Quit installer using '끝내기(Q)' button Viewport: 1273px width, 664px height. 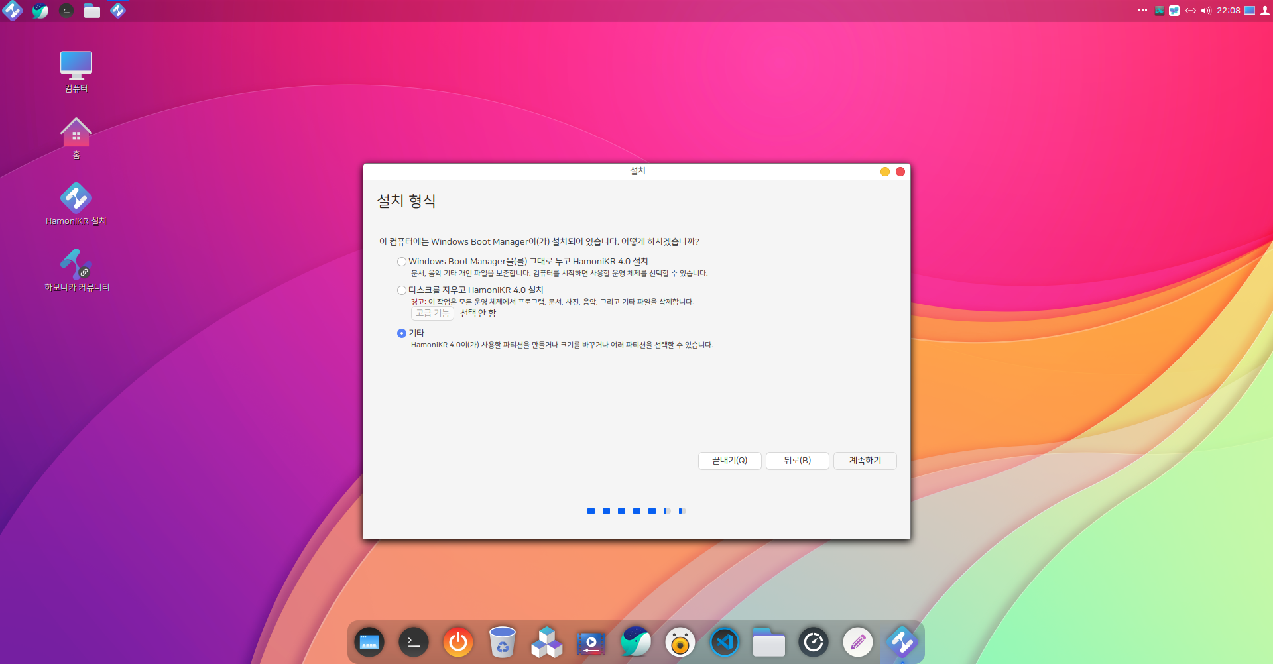click(729, 461)
